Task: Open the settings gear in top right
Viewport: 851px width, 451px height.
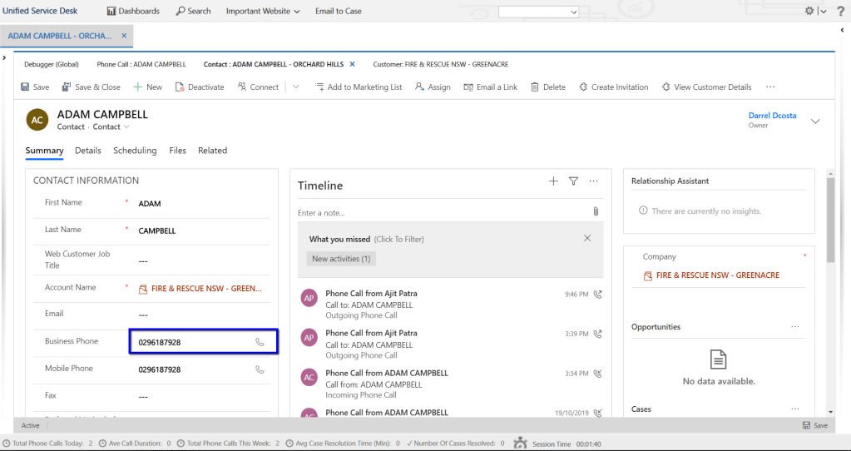Action: click(810, 11)
